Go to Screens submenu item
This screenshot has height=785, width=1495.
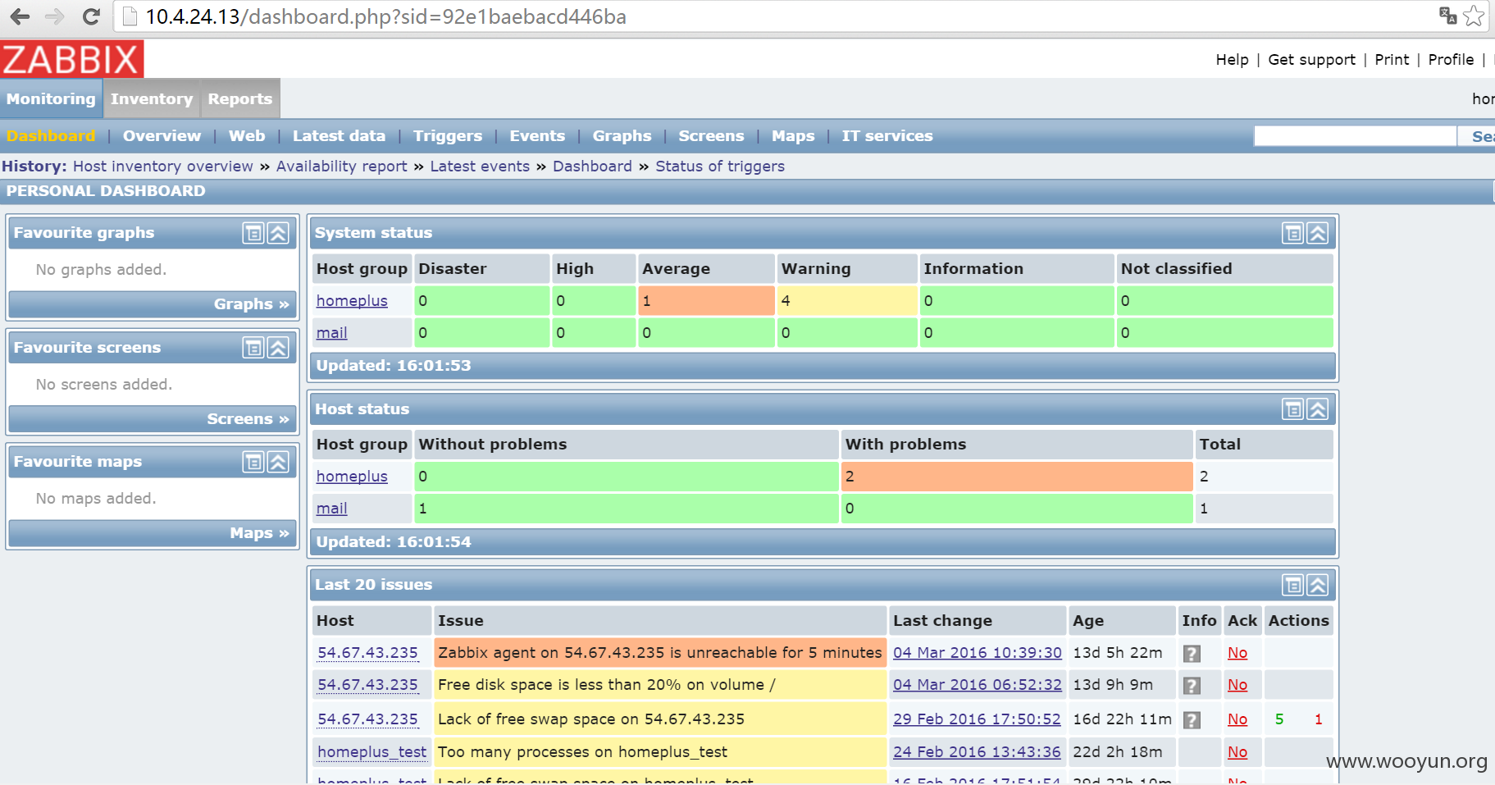(711, 136)
